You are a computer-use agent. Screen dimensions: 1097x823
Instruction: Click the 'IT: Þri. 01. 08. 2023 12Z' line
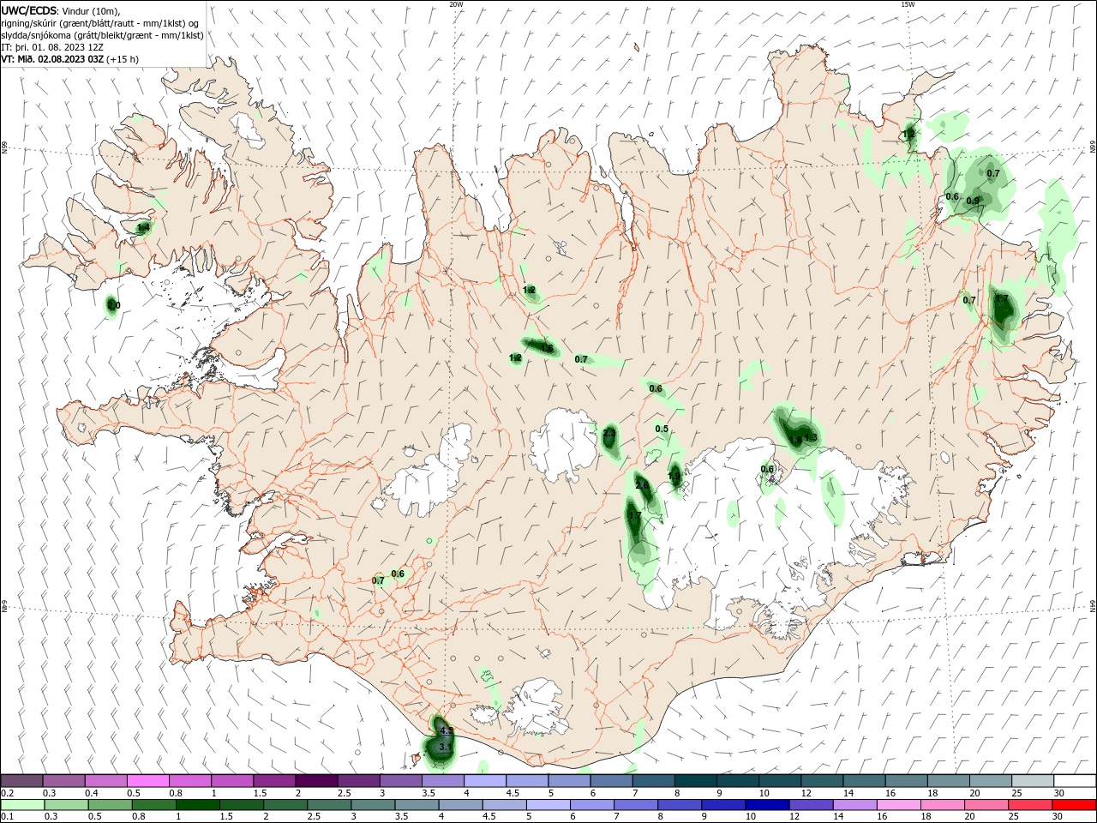52,47
